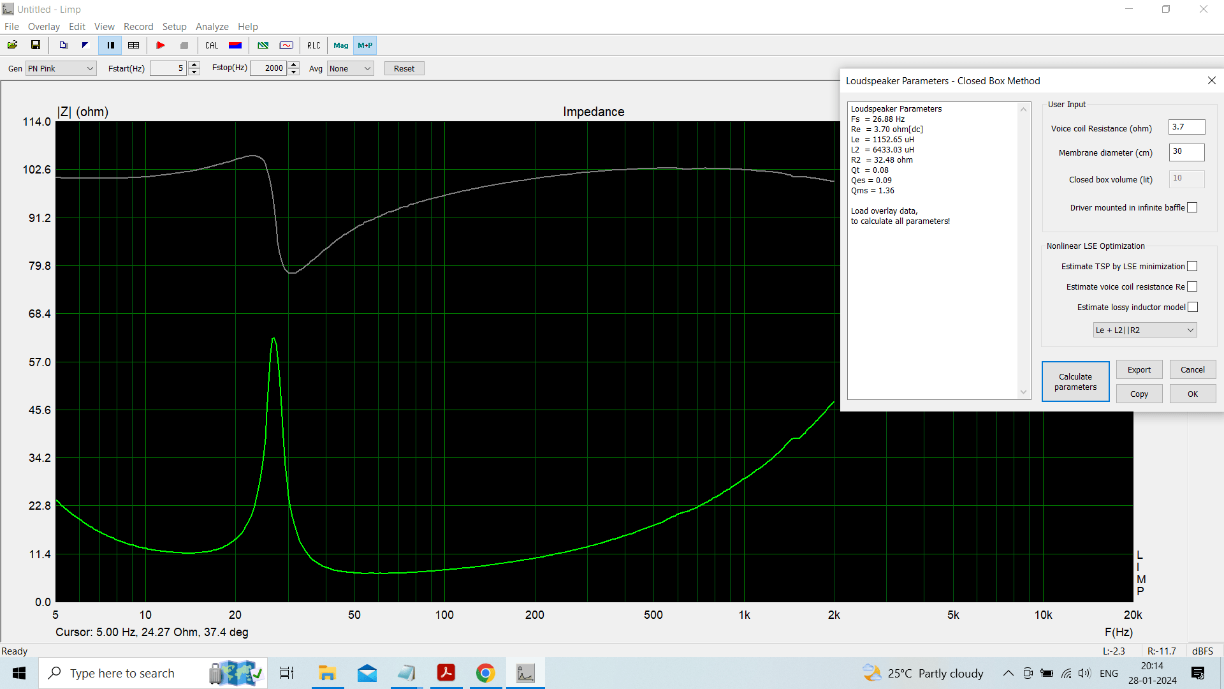The height and width of the screenshot is (689, 1224).
Task: Toggle the two-bar toolbar button
Action: tap(110, 45)
